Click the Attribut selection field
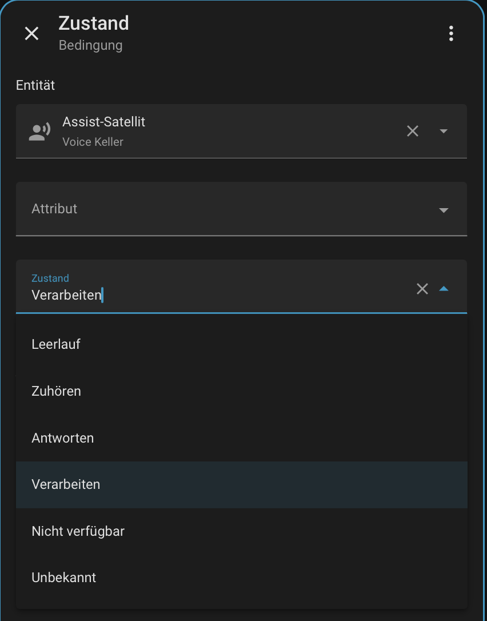The height and width of the screenshot is (621, 487). pos(217,209)
